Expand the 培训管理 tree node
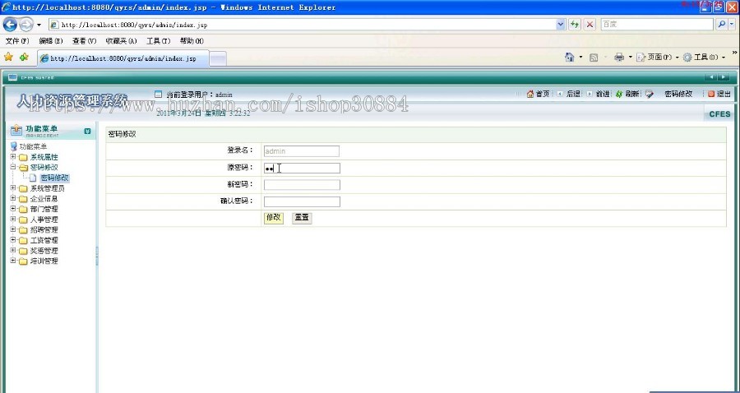 pyautogui.click(x=13, y=261)
